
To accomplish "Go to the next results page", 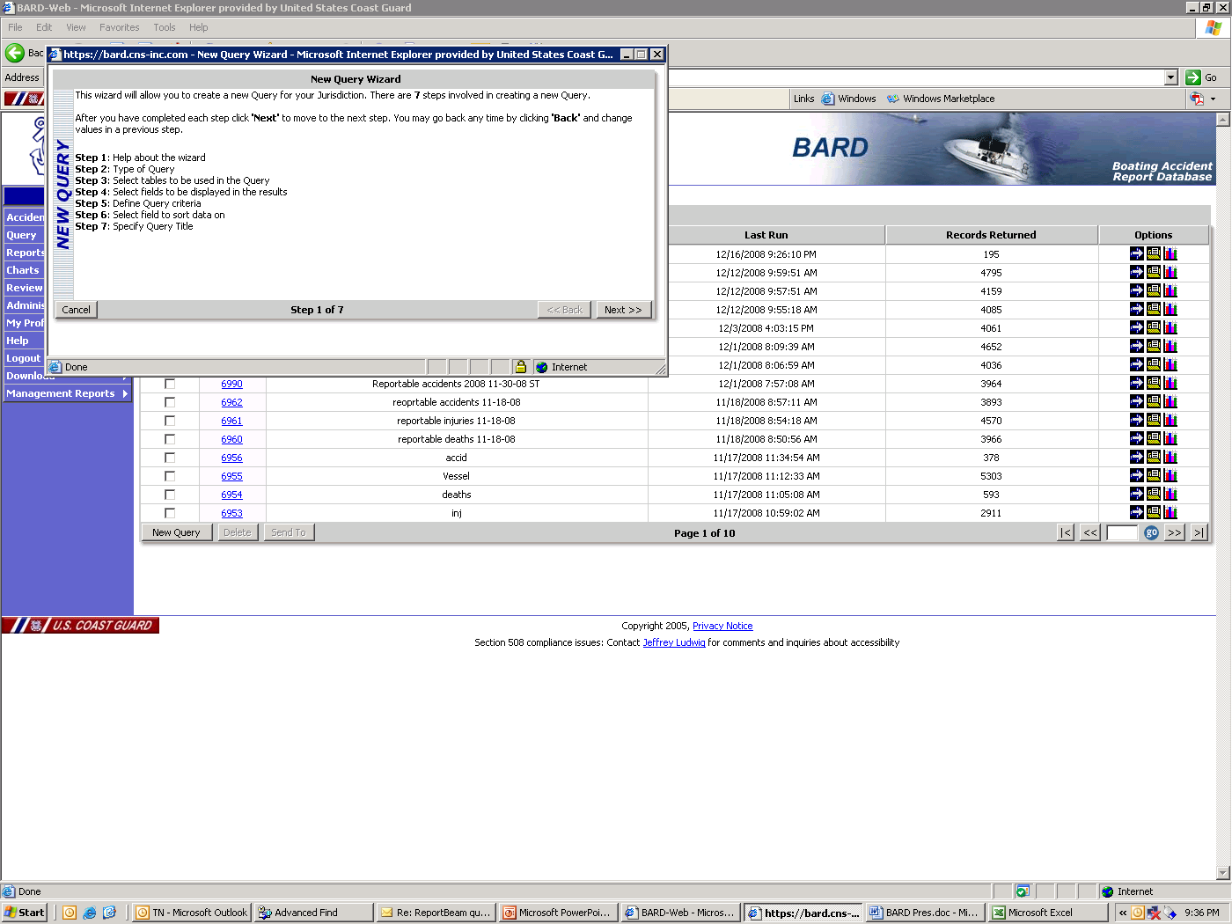I will (x=1174, y=532).
